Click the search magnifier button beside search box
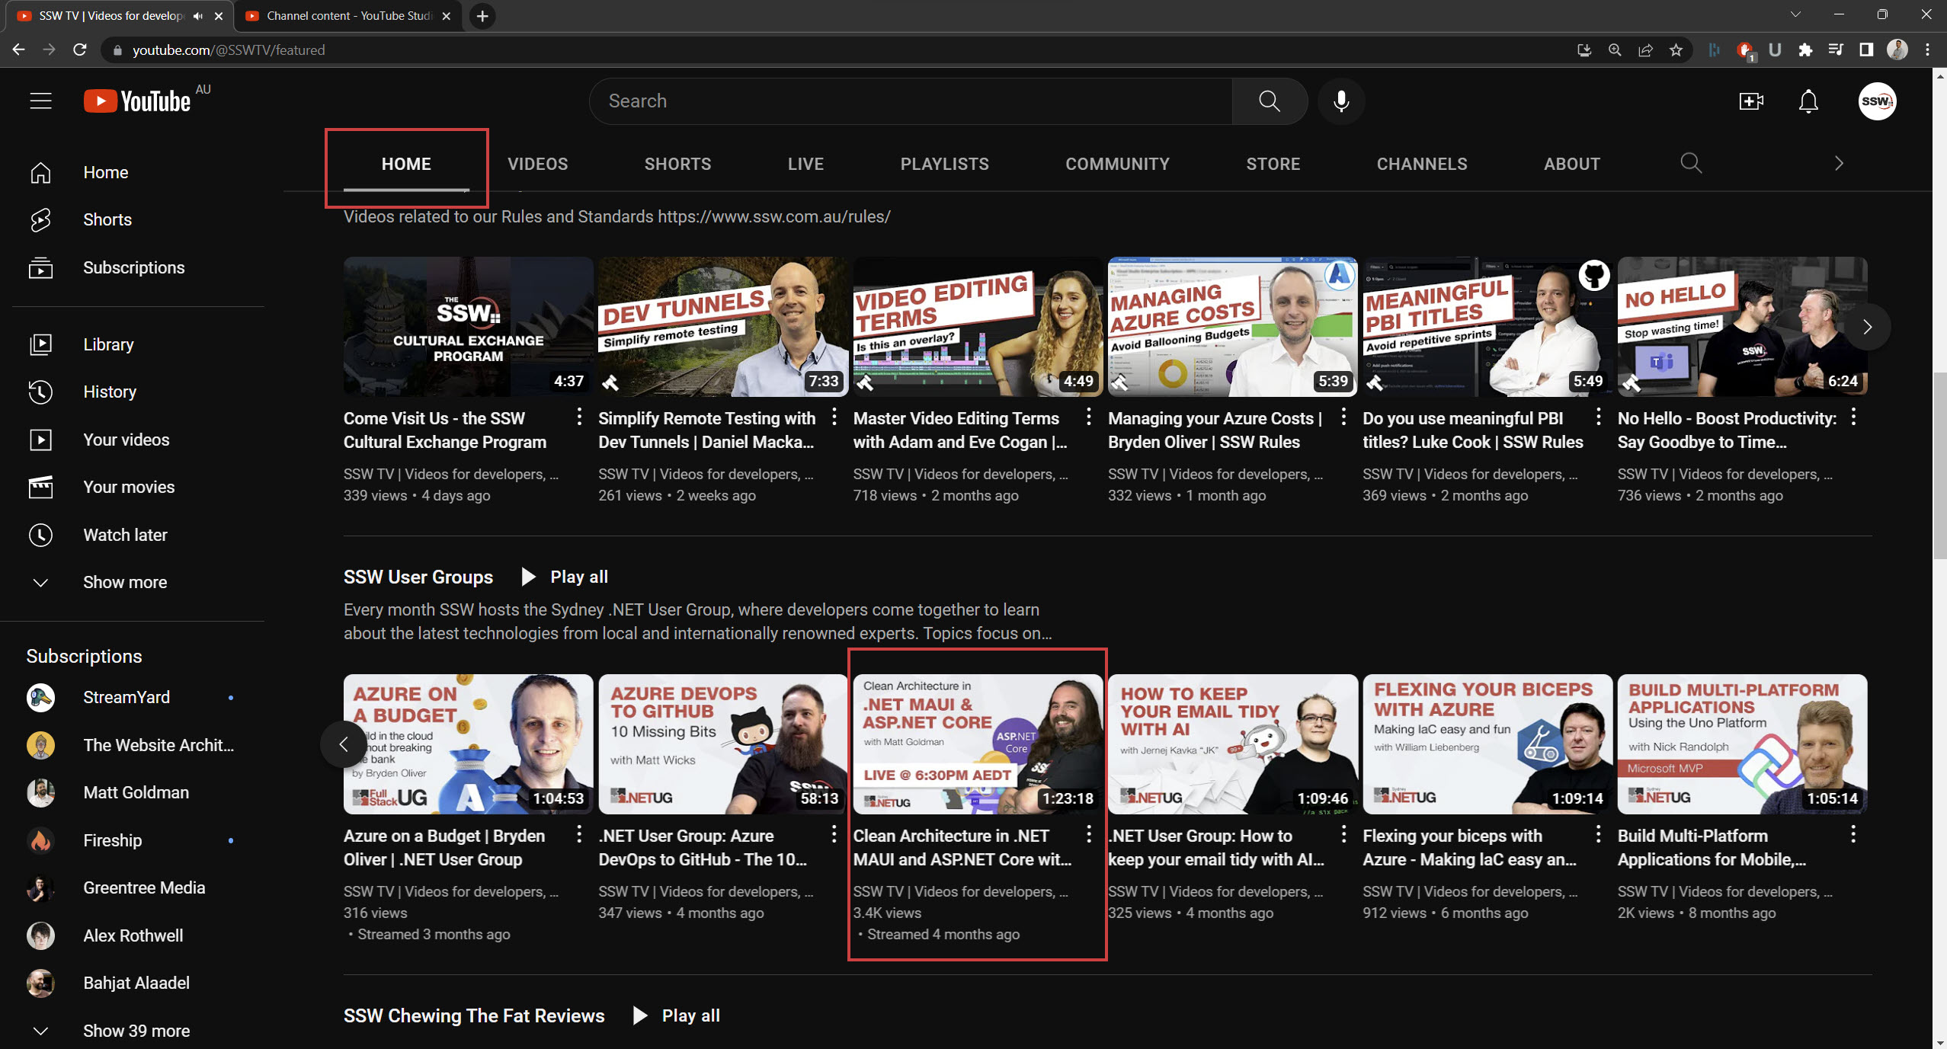 point(1269,101)
